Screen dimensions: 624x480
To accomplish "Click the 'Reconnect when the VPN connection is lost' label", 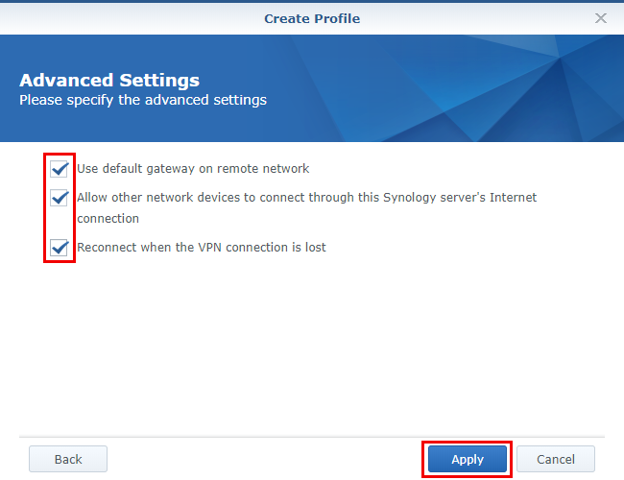I will click(x=201, y=248).
